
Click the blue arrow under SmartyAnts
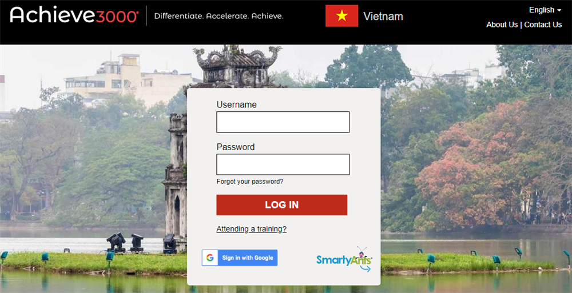click(x=365, y=268)
